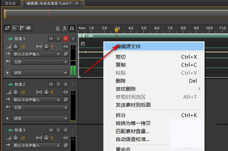This screenshot has height=151, width=228.
Task: Expand Track 2 automation lanes triangle
Action: (8, 118)
